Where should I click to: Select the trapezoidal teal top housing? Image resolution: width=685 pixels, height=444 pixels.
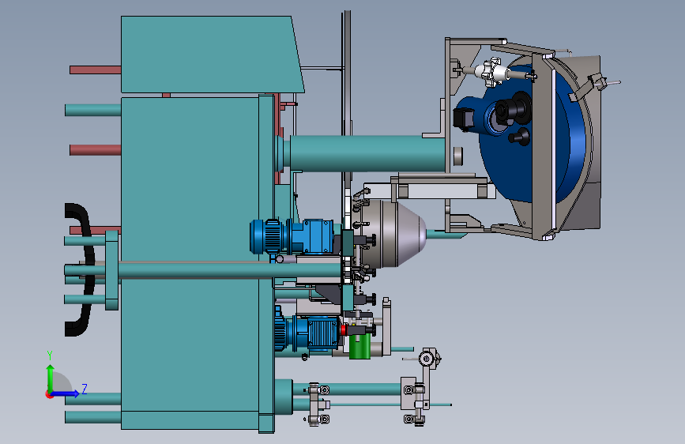pos(212,55)
